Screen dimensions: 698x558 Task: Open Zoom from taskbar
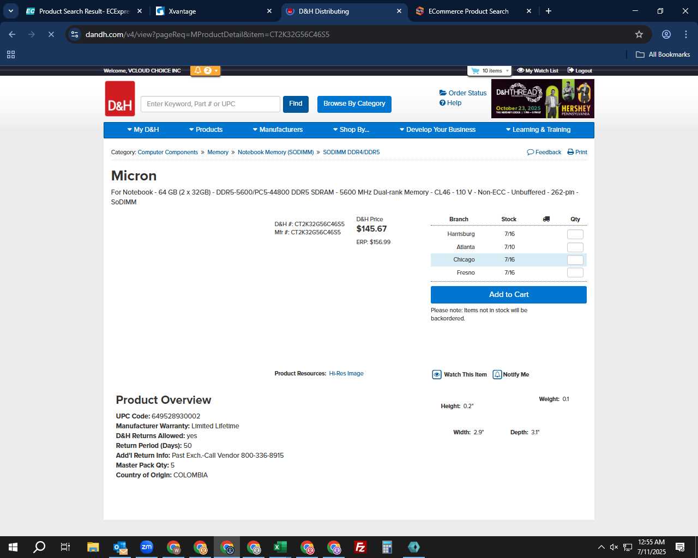coord(147,547)
